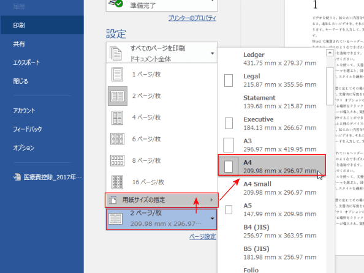This screenshot has height=273, width=364.
Task: Click the paper list scroll-up arrow
Action: click(330, 53)
